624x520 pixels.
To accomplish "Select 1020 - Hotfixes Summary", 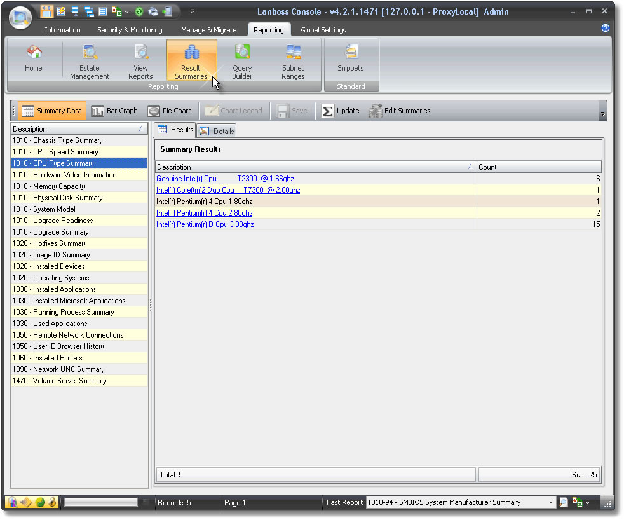I will click(x=79, y=243).
